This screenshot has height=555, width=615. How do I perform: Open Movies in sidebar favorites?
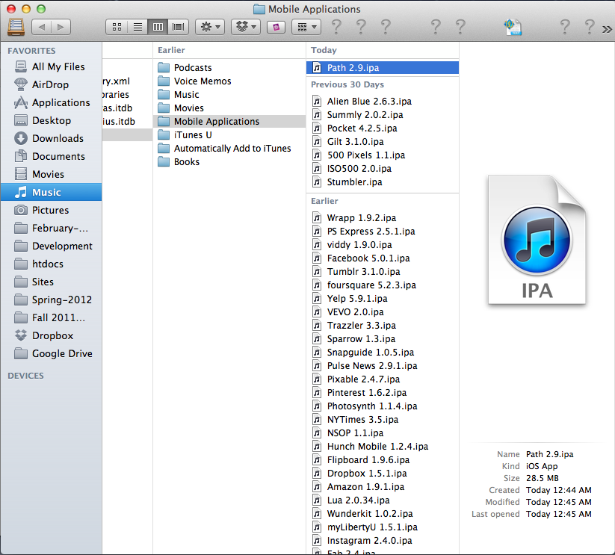click(x=51, y=174)
